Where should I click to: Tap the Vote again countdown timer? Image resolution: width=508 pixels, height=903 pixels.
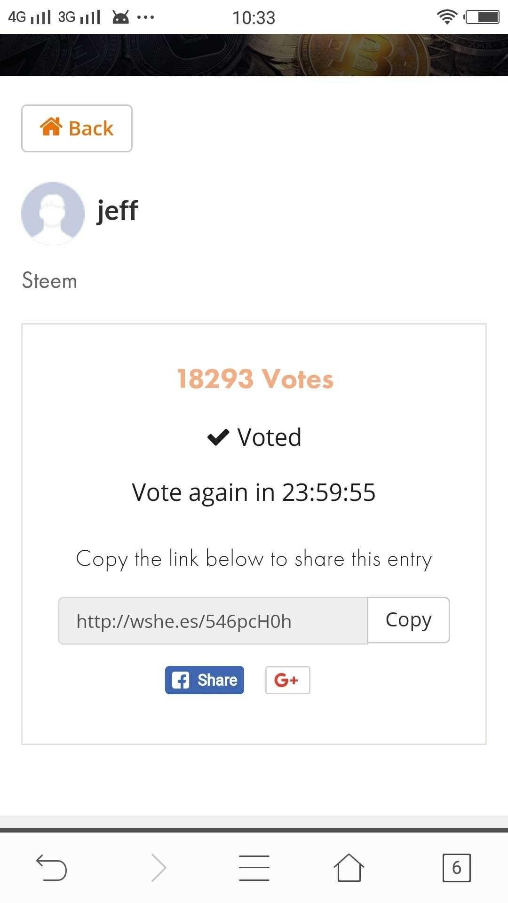pyautogui.click(x=254, y=492)
